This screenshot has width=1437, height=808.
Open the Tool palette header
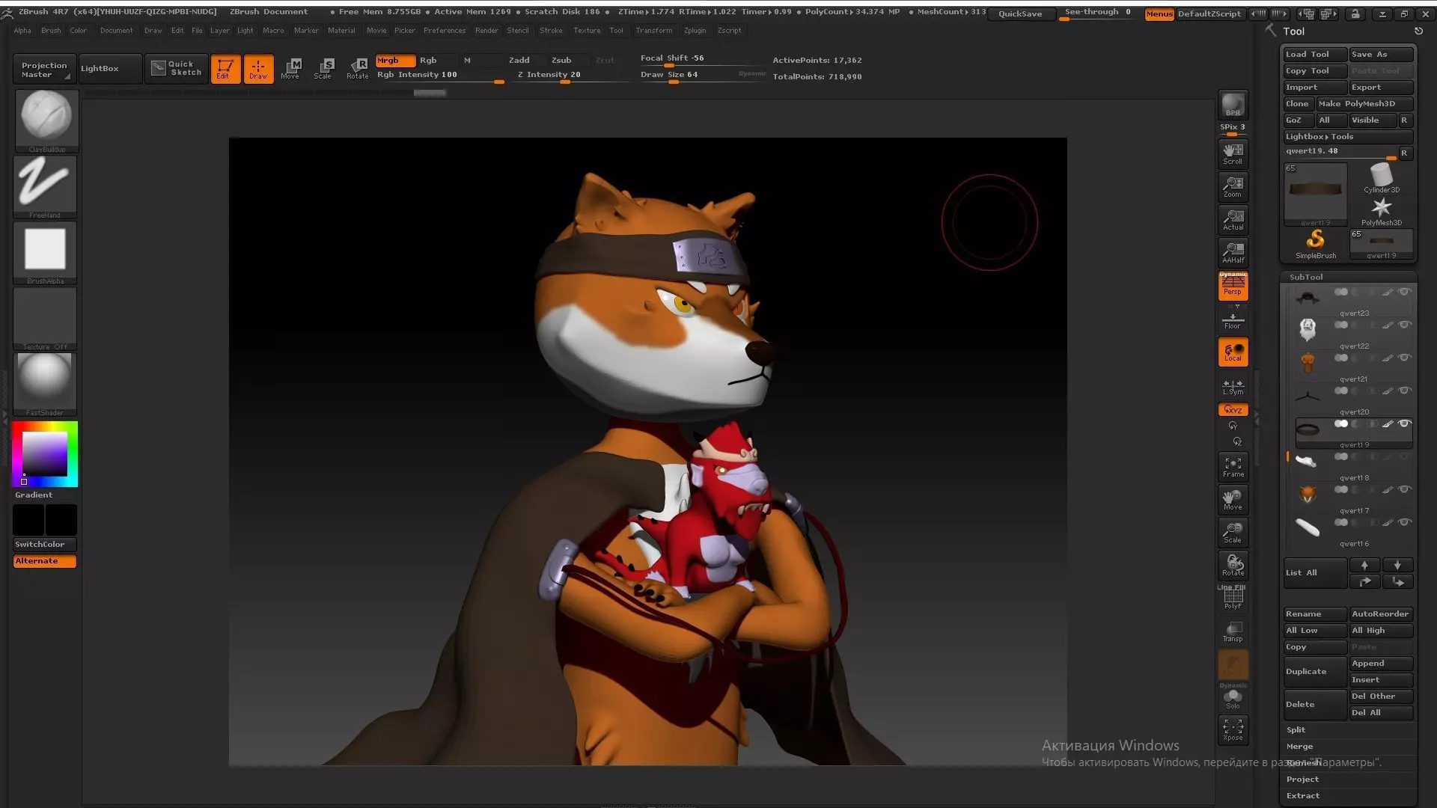(x=1293, y=31)
